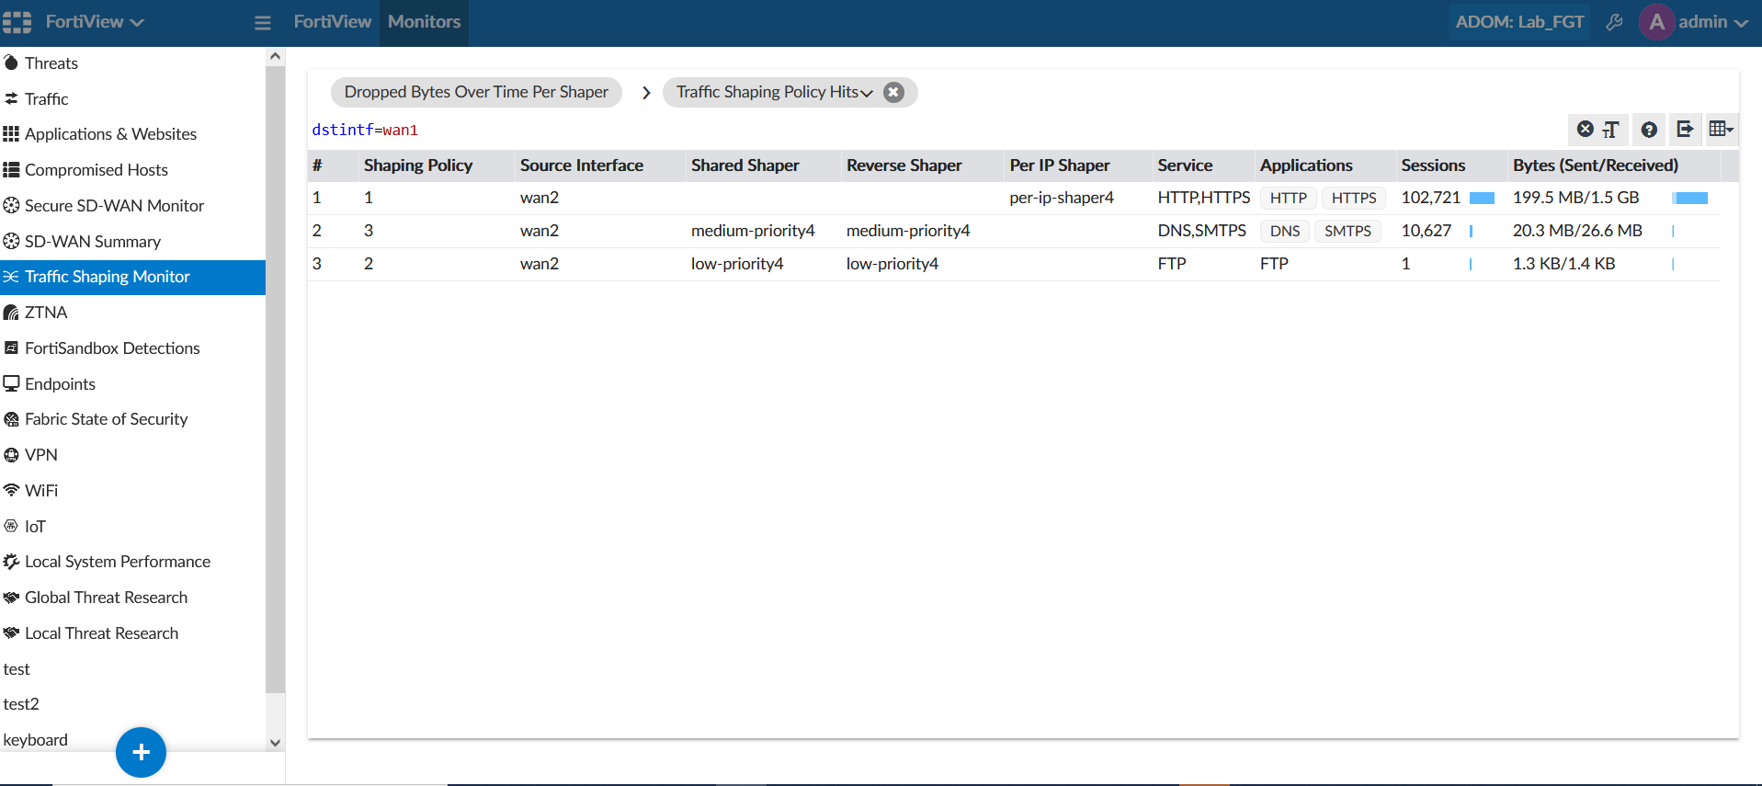This screenshot has width=1762, height=786.
Task: Open the app switcher grid icon
Action: pos(17,22)
